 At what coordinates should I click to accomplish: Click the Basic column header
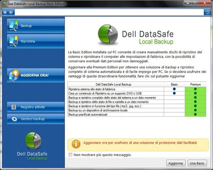174,84
